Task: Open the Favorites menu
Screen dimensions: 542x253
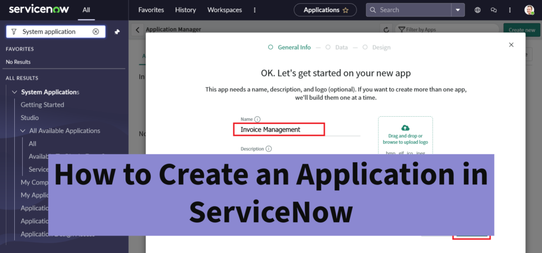Action: click(151, 10)
